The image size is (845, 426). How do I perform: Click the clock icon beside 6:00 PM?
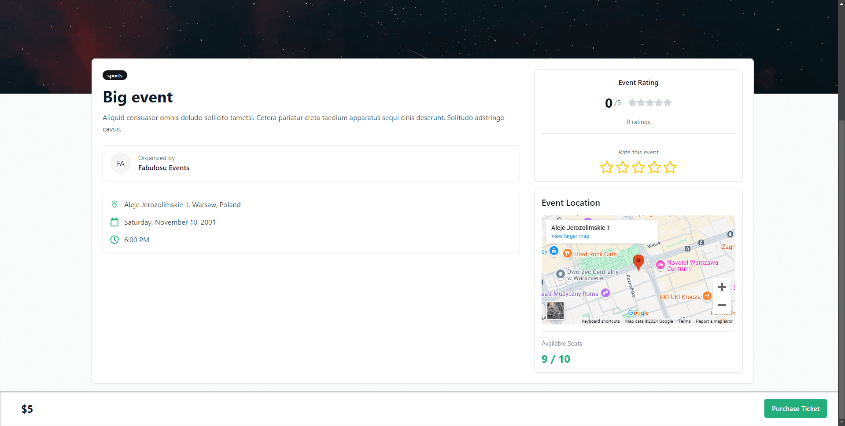click(x=114, y=240)
